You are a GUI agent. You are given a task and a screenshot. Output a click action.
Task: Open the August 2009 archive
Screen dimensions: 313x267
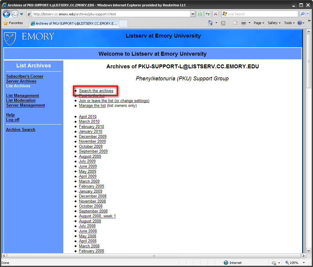point(90,157)
